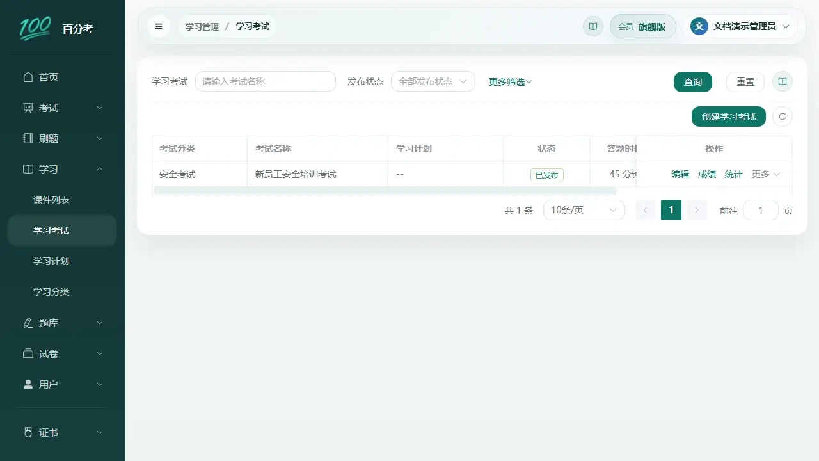The width and height of the screenshot is (819, 461).
Task: Expand the 用户 sidebar menu chevron
Action: 100,384
